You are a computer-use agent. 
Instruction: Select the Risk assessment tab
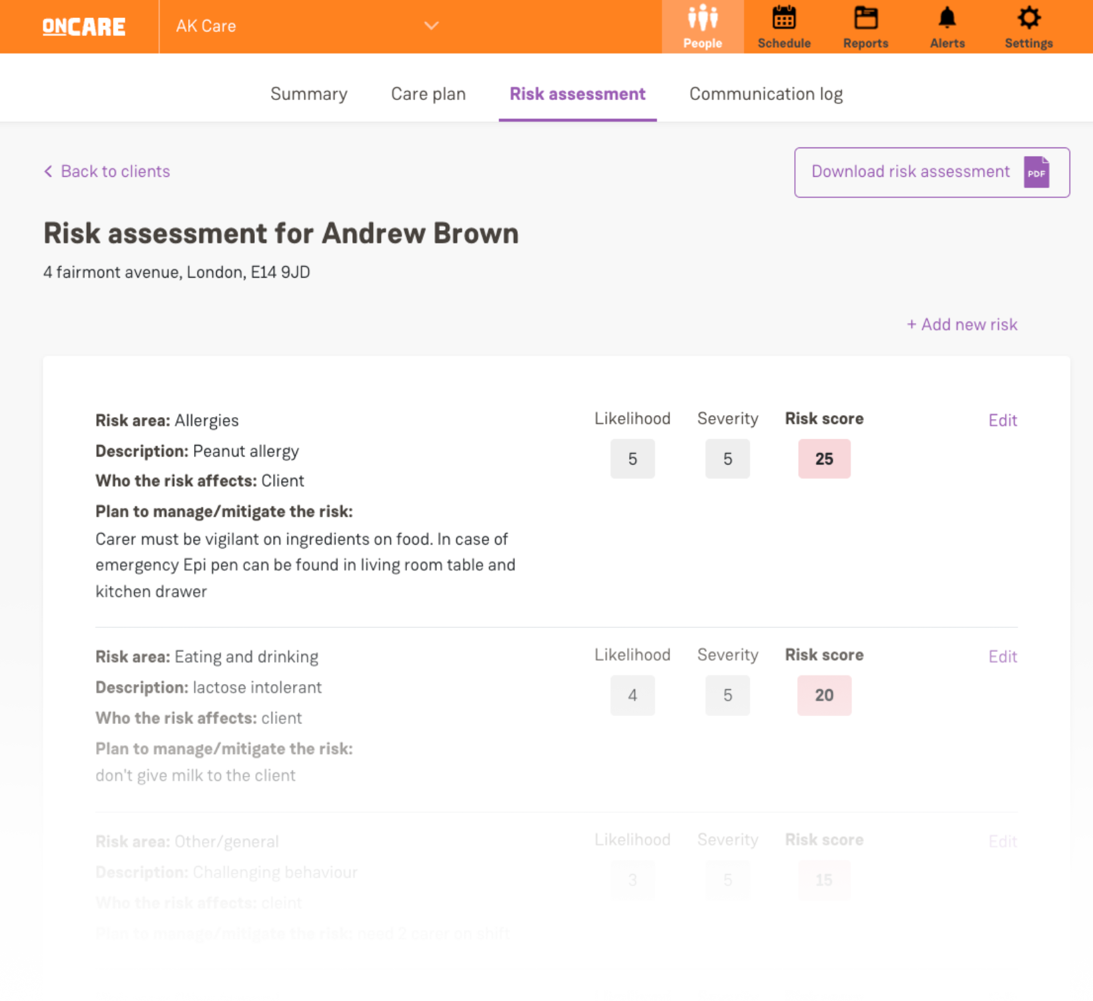pos(577,94)
